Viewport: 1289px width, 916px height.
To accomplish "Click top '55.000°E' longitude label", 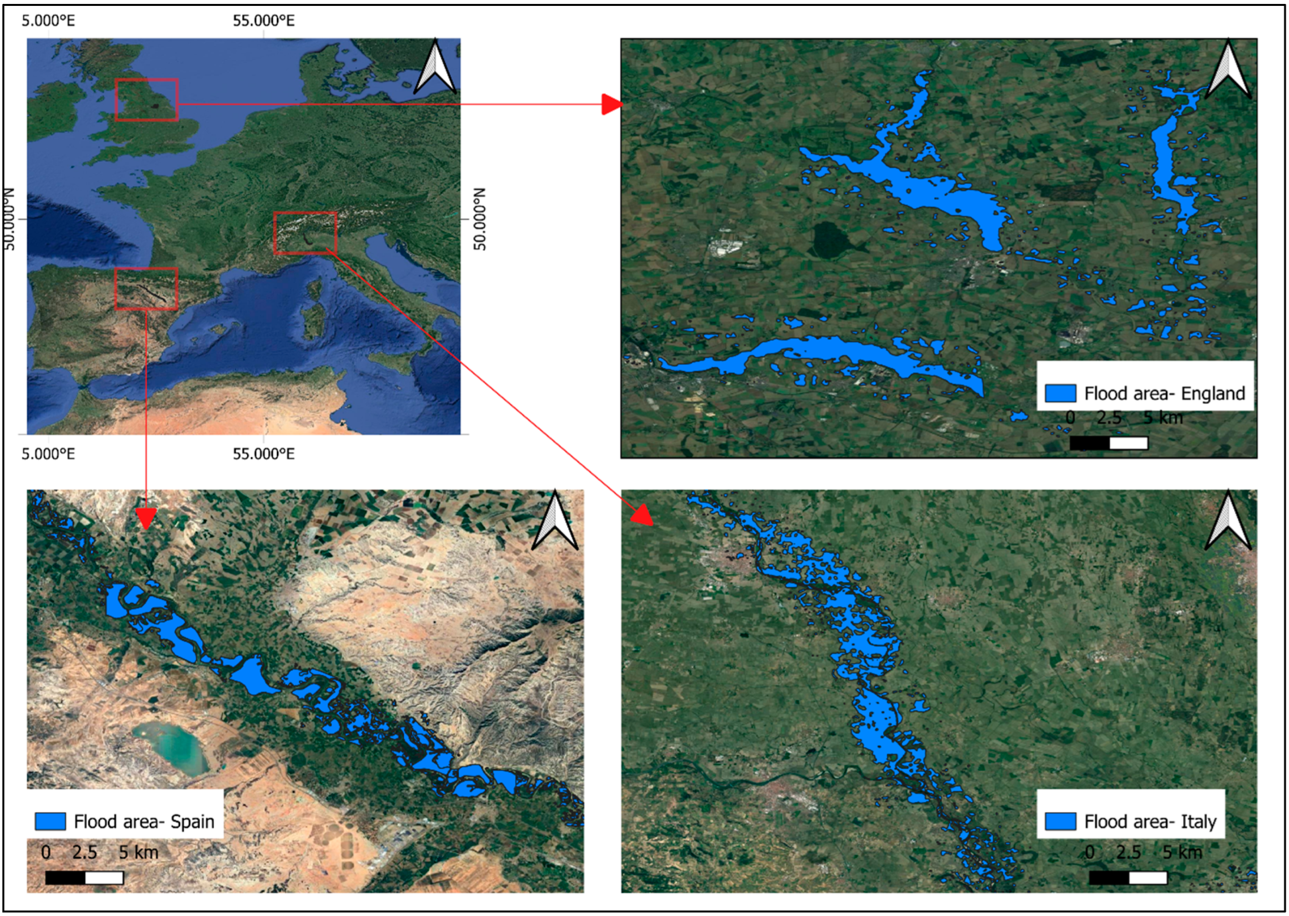I will (x=264, y=21).
